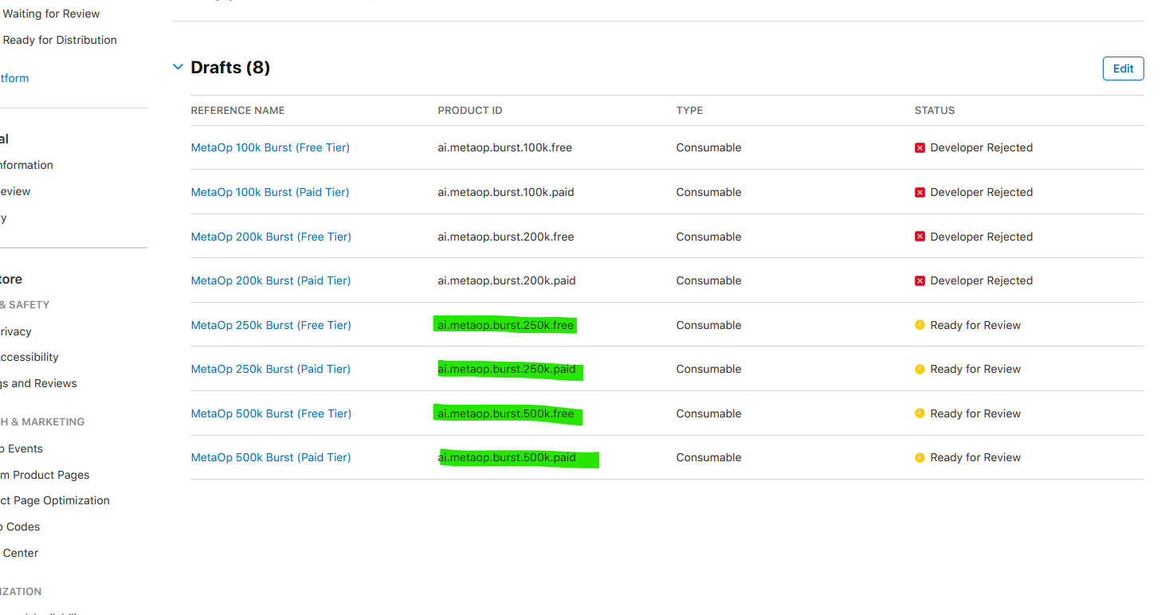Click Consumable type in 100k.free row

[x=708, y=147]
